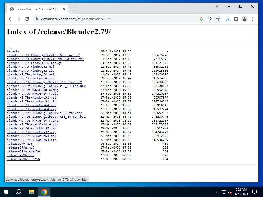Open network status tray icon
This screenshot has height=197, width=263.
pos(224,192)
